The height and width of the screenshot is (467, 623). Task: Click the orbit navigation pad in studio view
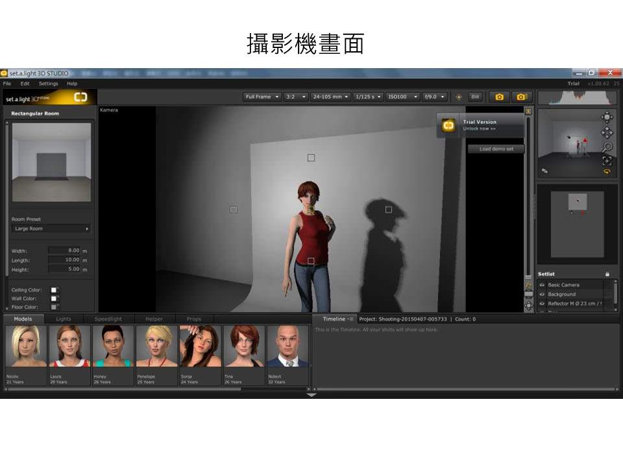click(x=607, y=117)
